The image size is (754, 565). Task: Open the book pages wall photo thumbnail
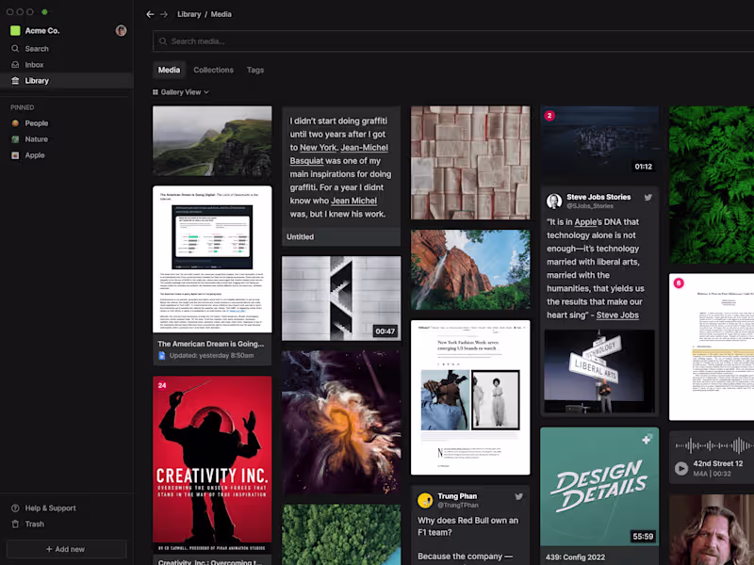point(470,163)
